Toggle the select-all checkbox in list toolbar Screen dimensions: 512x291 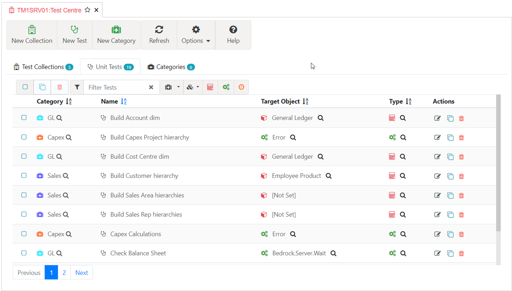pyautogui.click(x=25, y=87)
